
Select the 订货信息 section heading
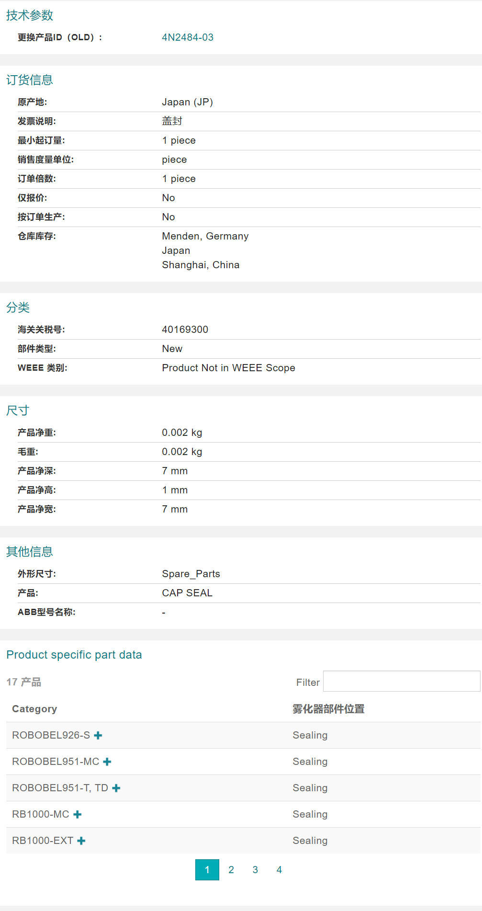pyautogui.click(x=30, y=79)
